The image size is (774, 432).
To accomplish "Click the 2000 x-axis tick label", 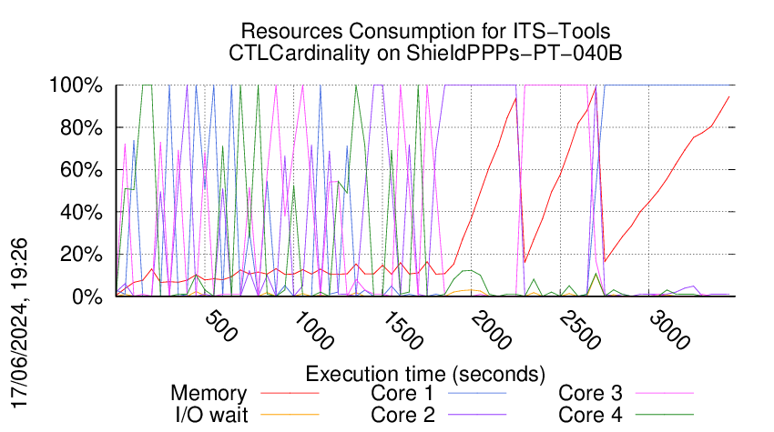I will (491, 330).
